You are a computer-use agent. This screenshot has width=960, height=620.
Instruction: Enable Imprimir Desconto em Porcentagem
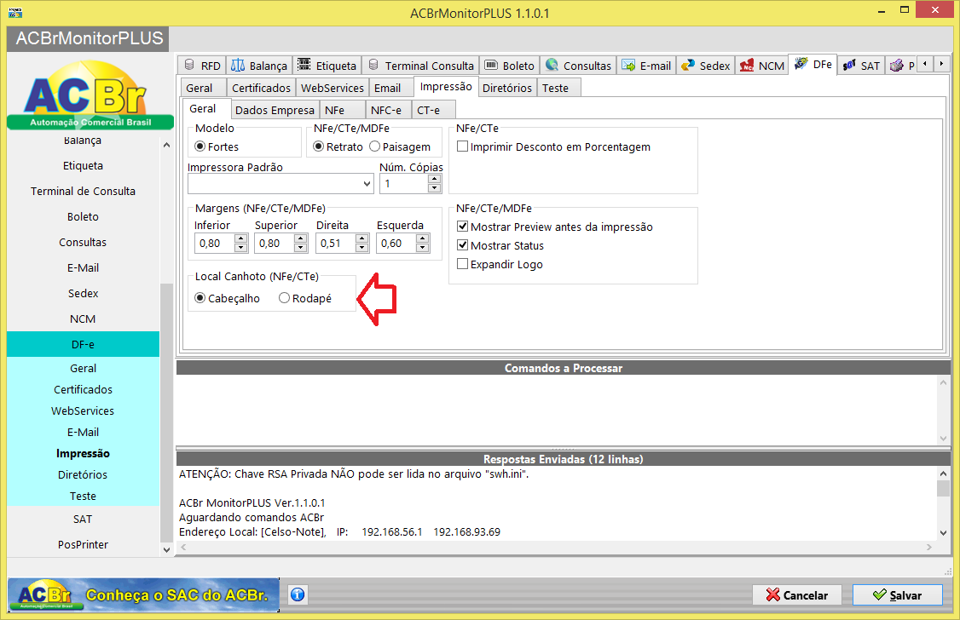463,146
